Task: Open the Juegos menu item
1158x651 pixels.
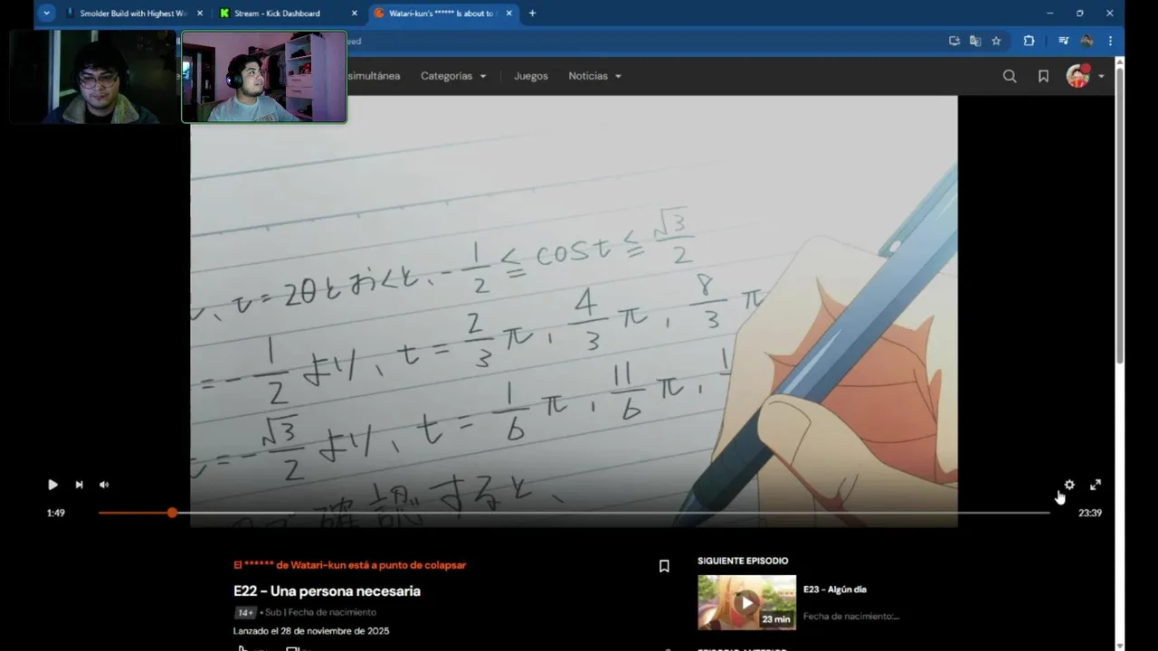Action: pyautogui.click(x=531, y=76)
